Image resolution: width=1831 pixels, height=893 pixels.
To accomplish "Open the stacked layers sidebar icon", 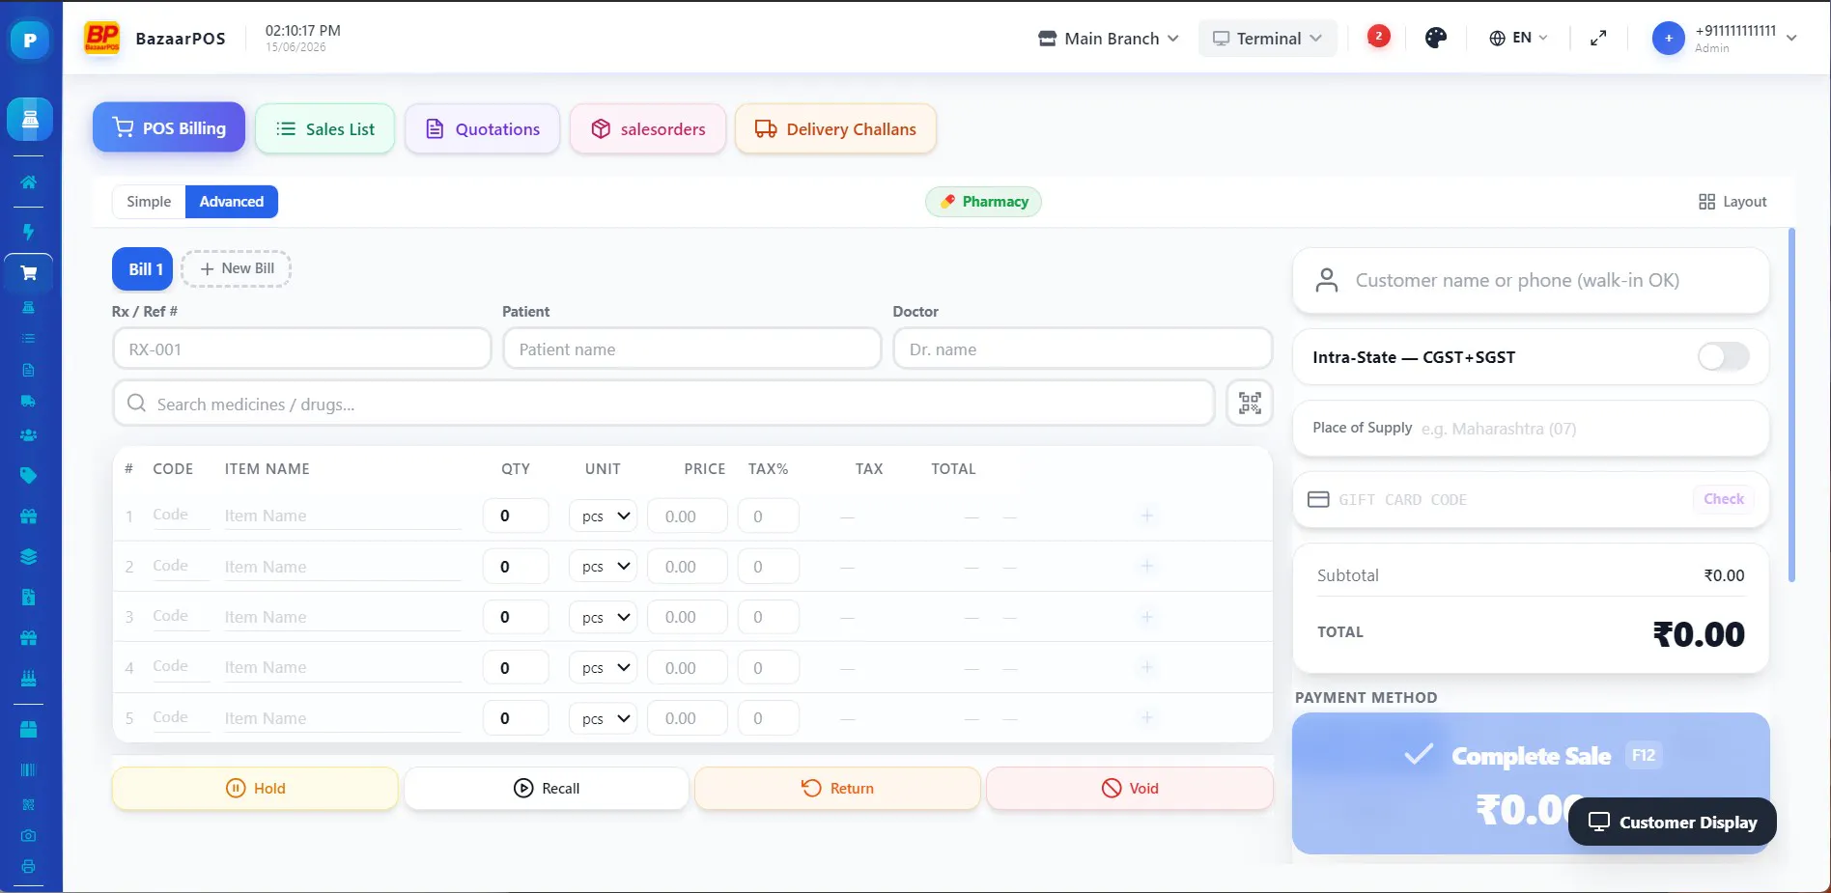I will (29, 557).
